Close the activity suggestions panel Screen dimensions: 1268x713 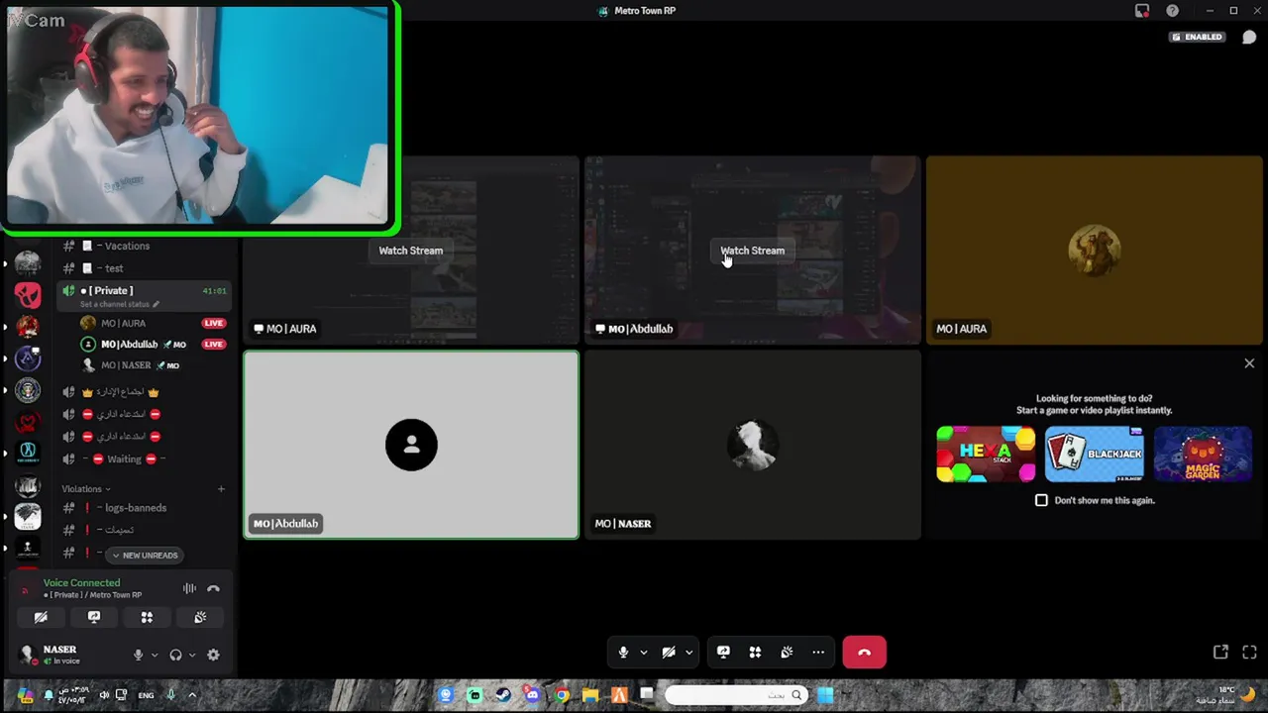pos(1249,363)
